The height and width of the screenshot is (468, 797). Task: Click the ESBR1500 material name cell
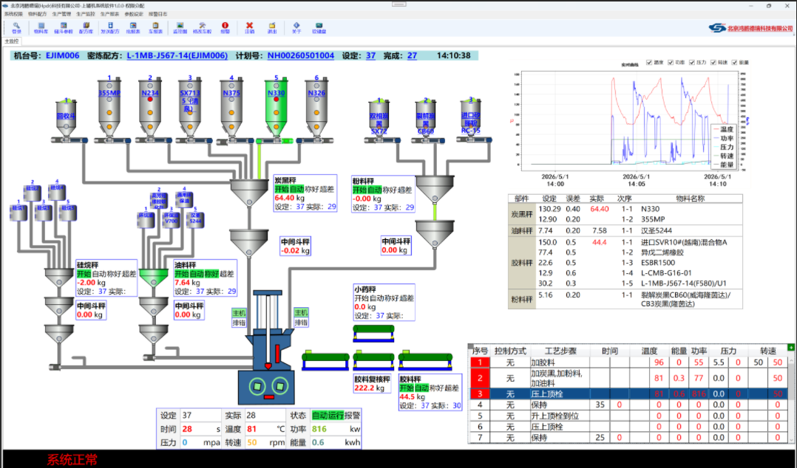click(658, 263)
